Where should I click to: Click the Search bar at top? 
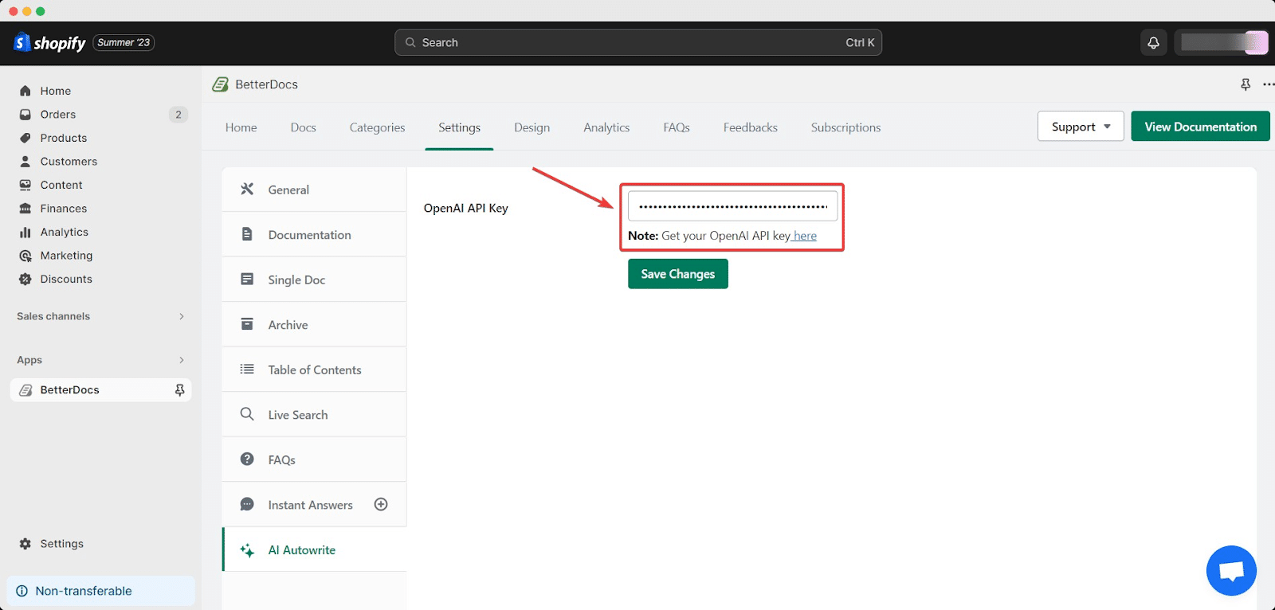pyautogui.click(x=638, y=42)
